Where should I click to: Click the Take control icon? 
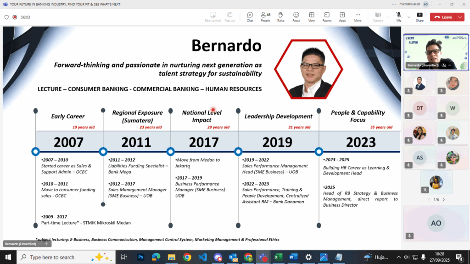tap(213, 17)
